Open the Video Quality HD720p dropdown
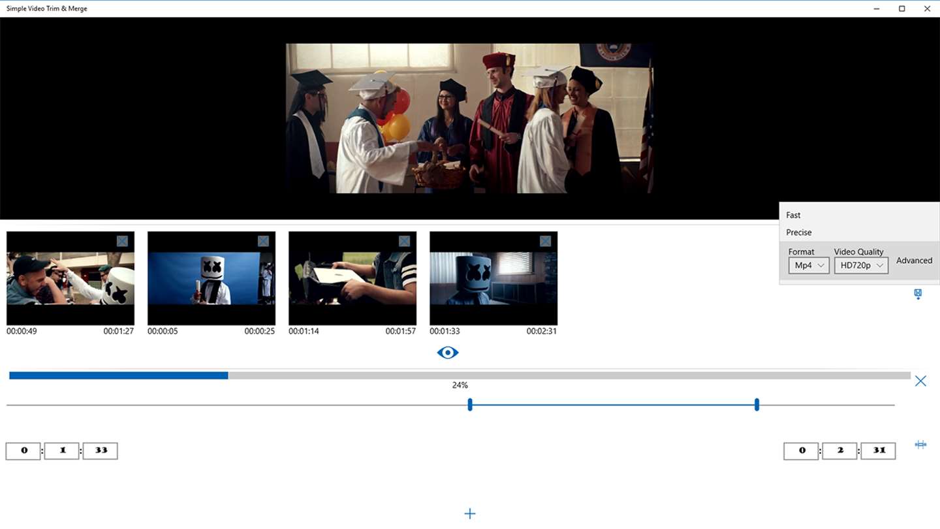Screen dimensions: 940x529 (861, 265)
